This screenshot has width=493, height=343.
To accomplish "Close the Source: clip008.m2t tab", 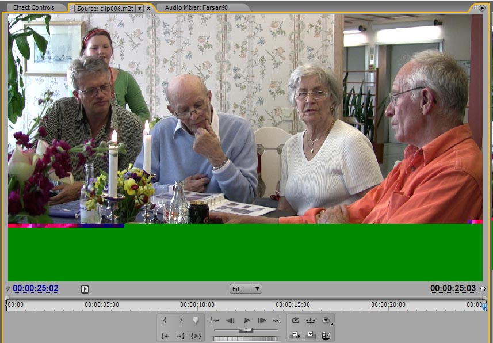I will click(148, 9).
